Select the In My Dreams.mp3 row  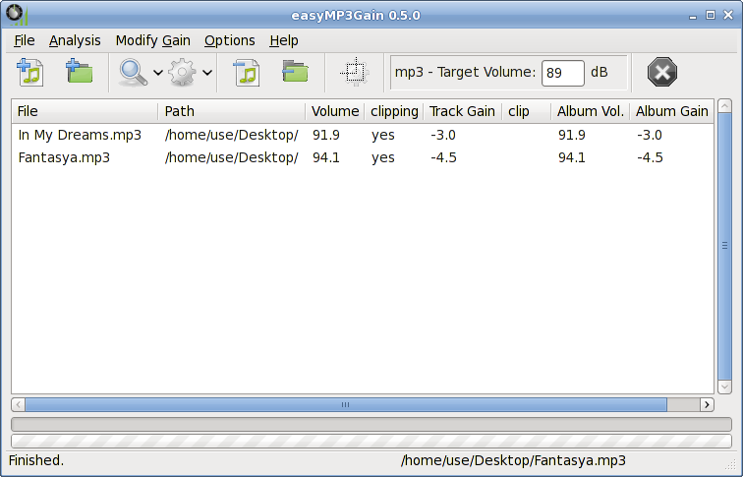tap(363, 135)
